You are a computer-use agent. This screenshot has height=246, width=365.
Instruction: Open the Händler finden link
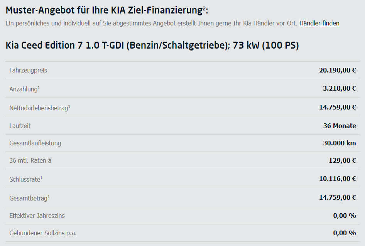(x=319, y=23)
